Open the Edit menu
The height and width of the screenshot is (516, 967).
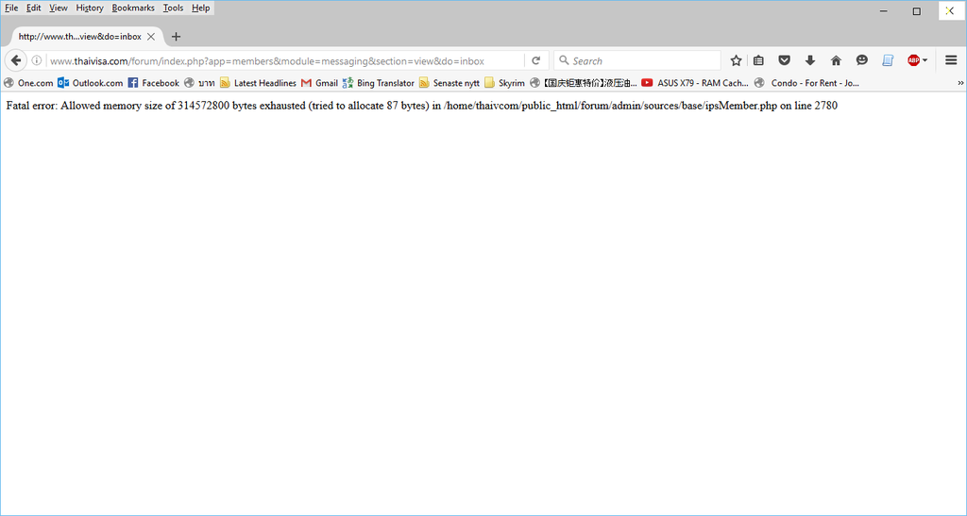[33, 8]
